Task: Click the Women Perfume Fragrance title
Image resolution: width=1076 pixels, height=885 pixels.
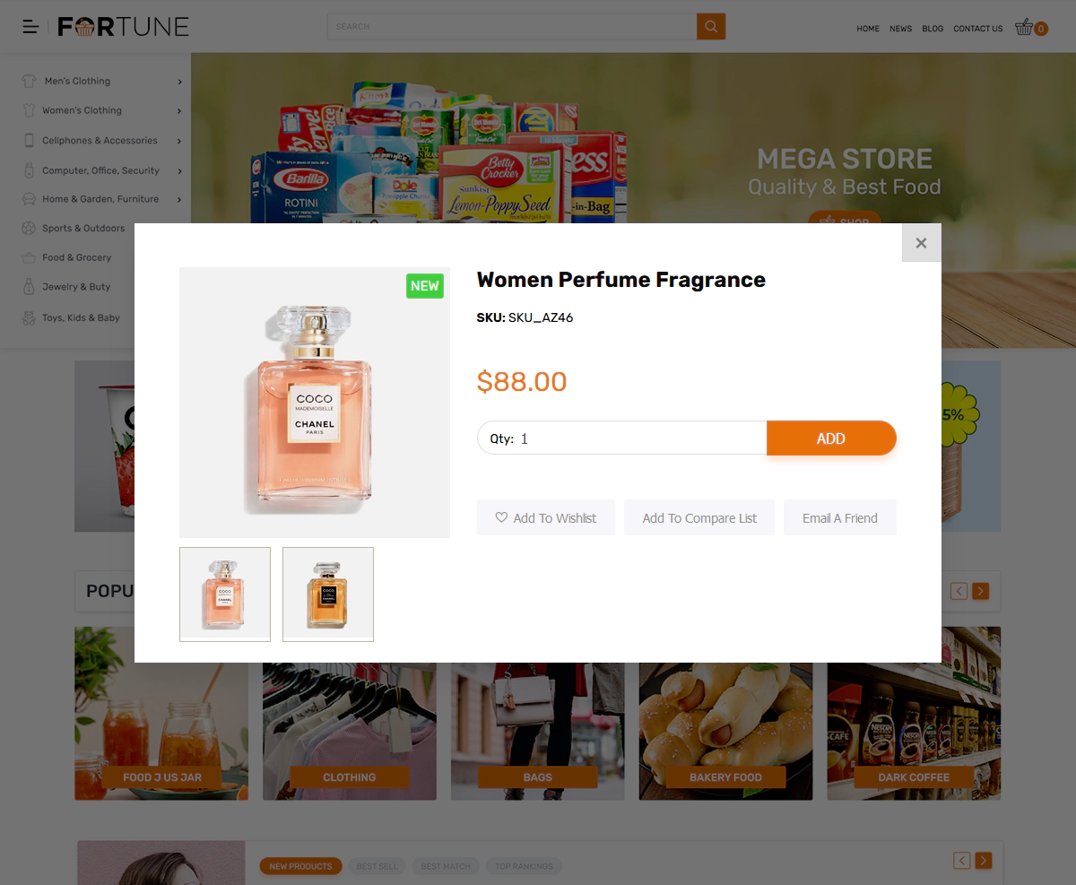Action: tap(621, 280)
